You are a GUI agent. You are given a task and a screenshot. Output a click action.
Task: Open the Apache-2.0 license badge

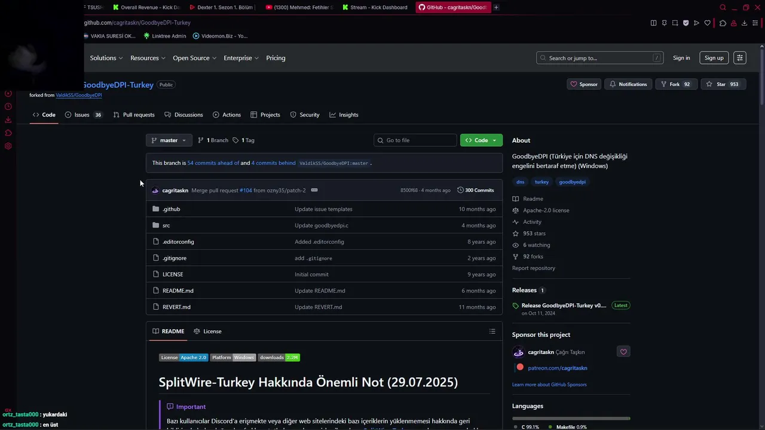(183, 357)
